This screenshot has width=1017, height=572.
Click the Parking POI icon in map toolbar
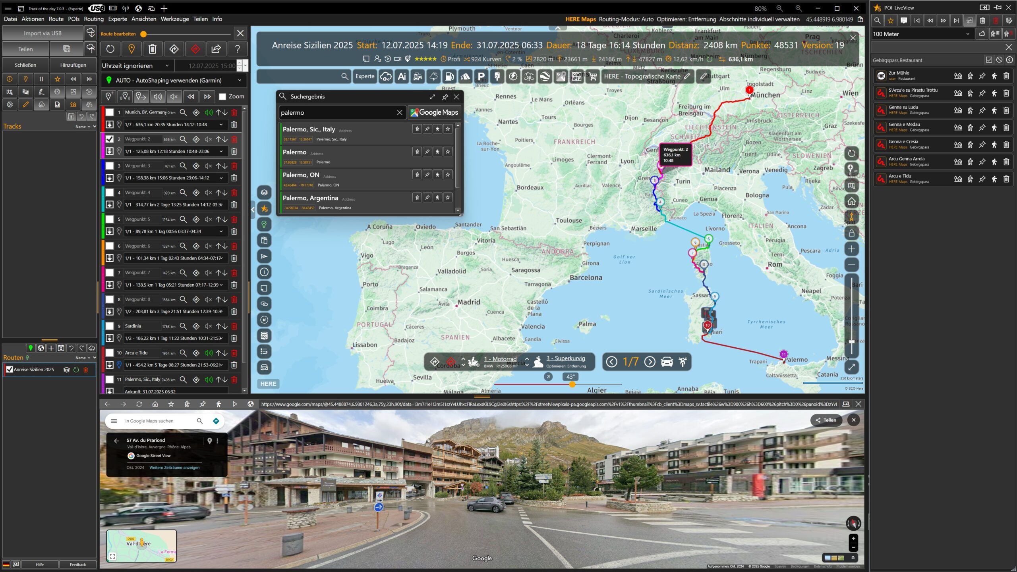(x=481, y=76)
